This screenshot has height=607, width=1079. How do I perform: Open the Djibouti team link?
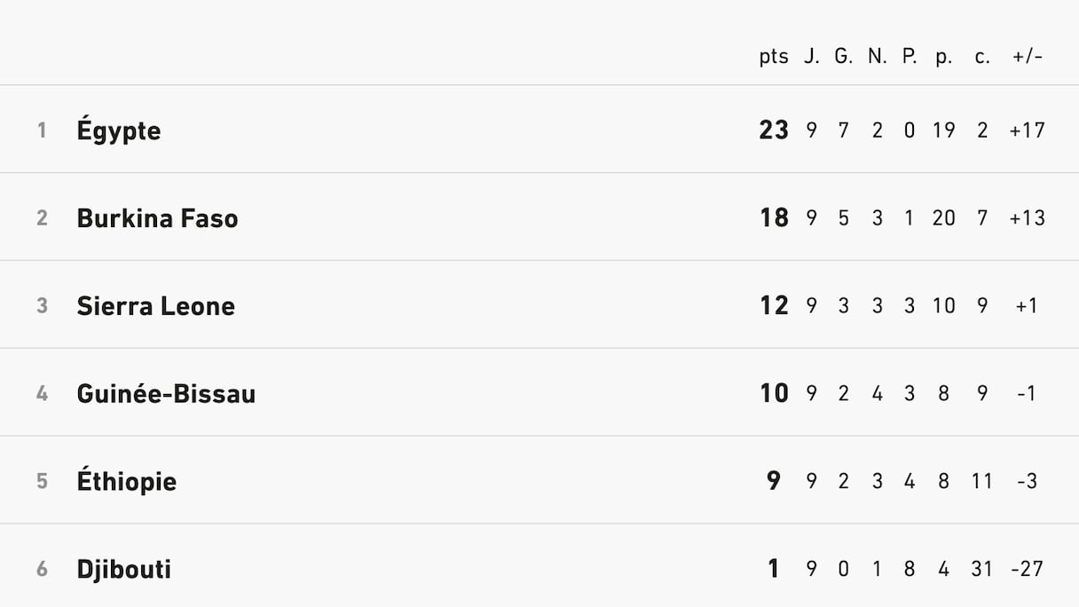pos(123,569)
